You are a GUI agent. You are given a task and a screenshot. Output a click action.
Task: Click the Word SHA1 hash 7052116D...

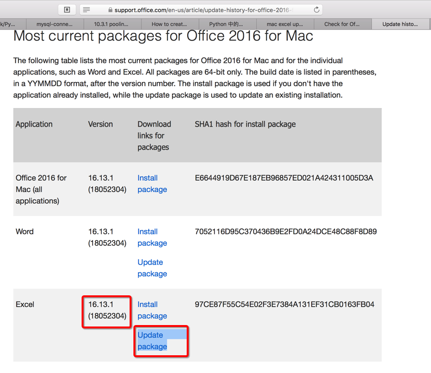tap(286, 232)
